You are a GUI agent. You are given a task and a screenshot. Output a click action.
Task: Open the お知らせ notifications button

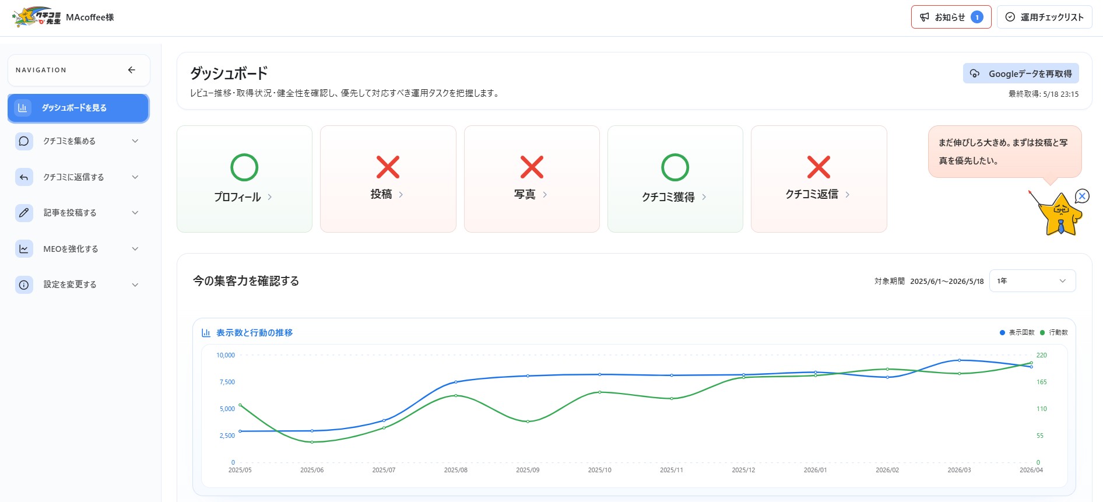(x=951, y=17)
